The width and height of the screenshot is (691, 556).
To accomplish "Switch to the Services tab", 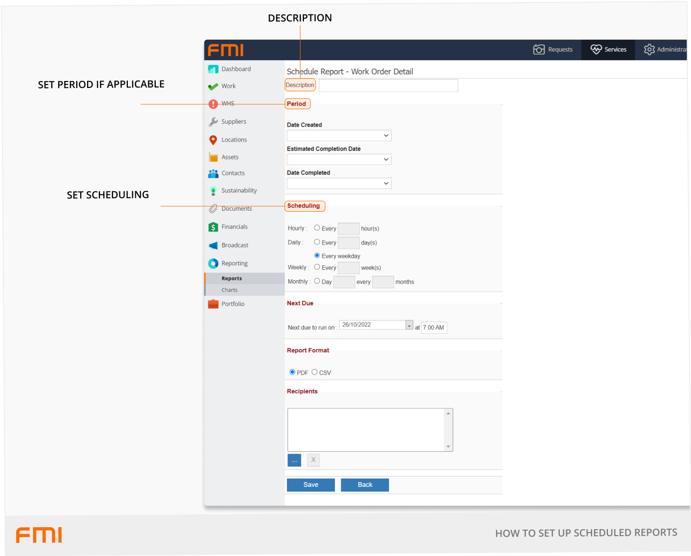I will (x=608, y=50).
